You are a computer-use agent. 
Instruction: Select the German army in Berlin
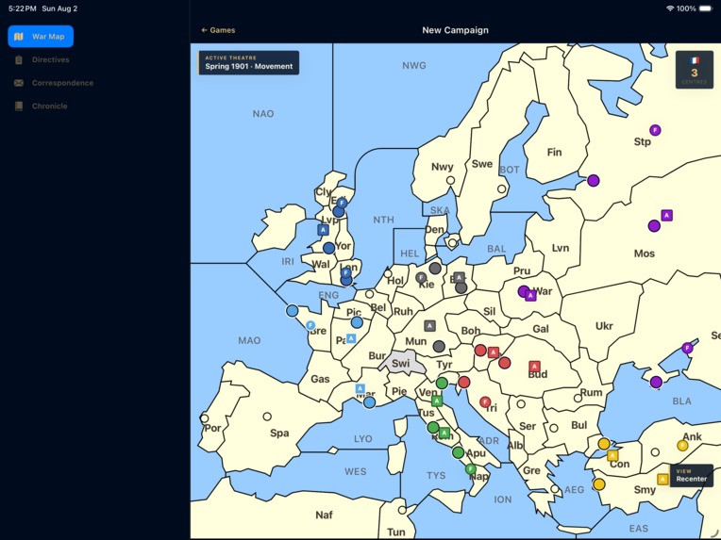(459, 278)
